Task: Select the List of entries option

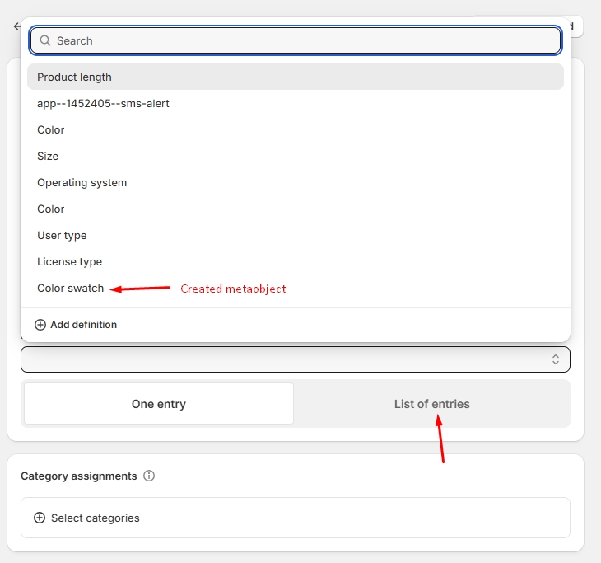Action: coord(431,404)
